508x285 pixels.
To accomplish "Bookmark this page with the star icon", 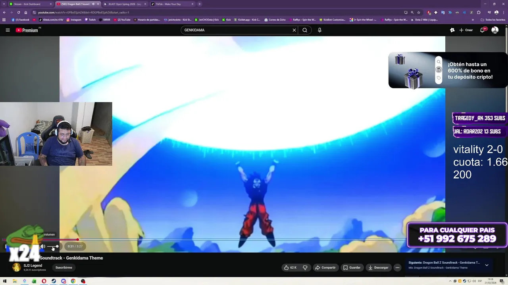I will click(419, 12).
